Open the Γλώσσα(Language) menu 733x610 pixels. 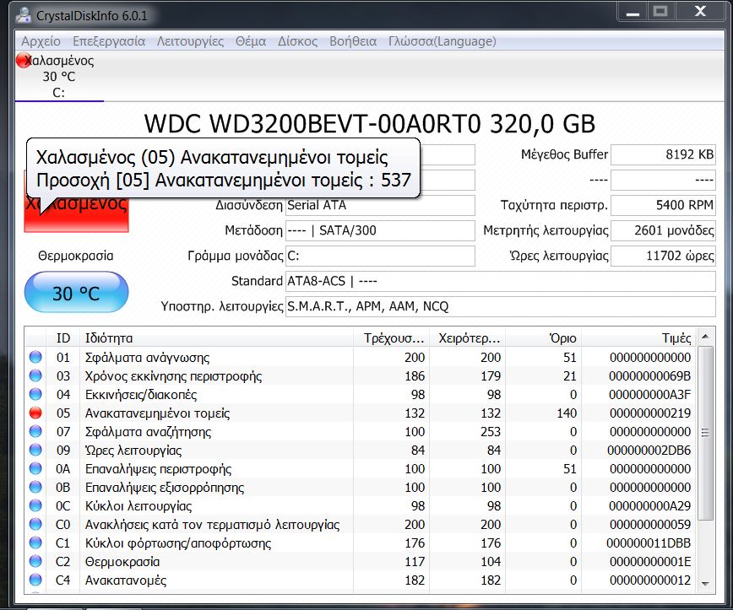(443, 41)
